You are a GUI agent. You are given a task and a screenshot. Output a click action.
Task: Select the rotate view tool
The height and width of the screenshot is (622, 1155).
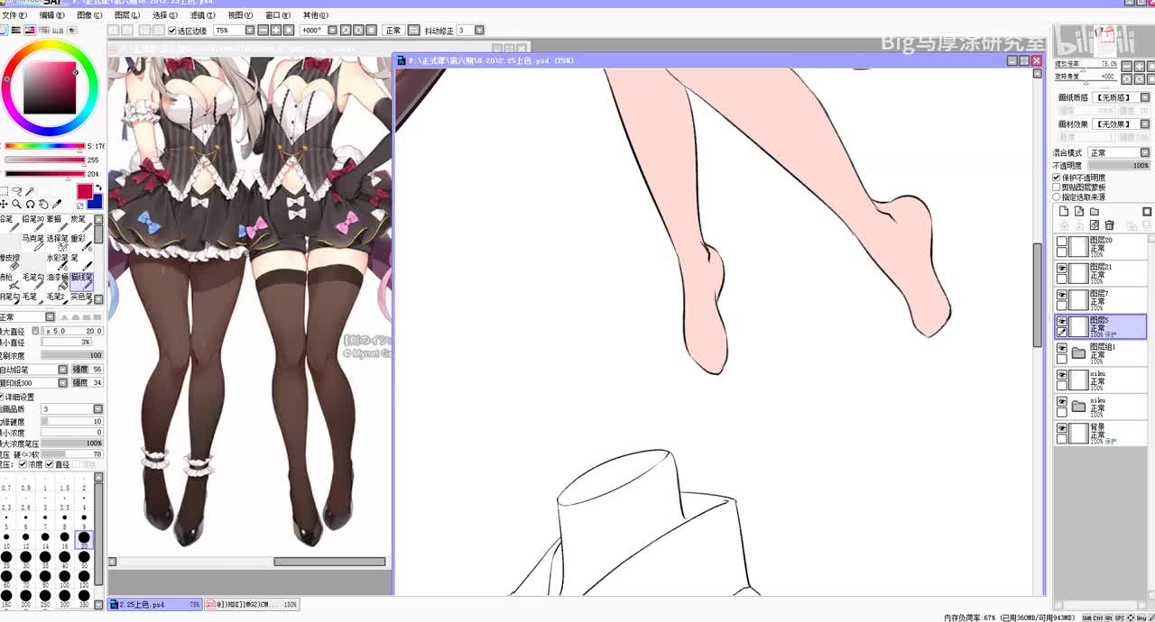tap(30, 205)
